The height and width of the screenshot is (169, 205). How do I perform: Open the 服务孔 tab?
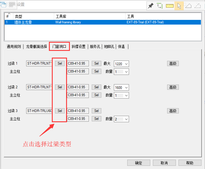[95, 46]
